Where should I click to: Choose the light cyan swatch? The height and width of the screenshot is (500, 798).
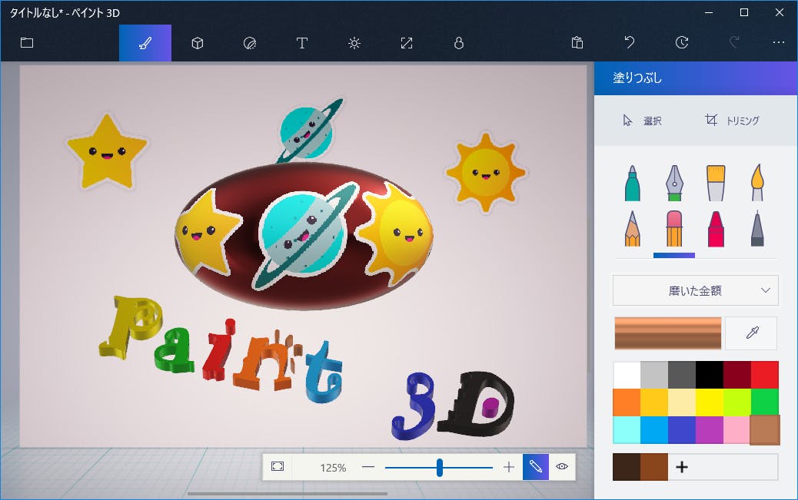(627, 430)
